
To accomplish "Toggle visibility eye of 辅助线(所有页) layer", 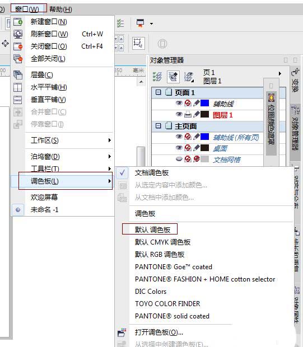I will (x=179, y=137).
